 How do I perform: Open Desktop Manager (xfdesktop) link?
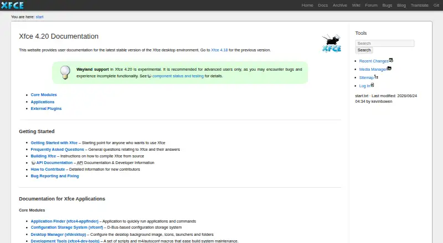(x=58, y=235)
